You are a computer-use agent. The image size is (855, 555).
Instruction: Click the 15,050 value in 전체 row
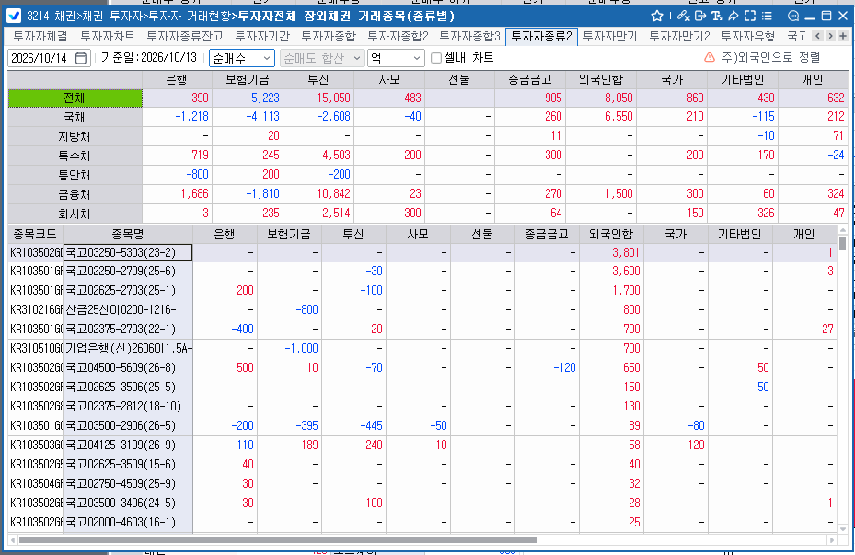point(334,98)
